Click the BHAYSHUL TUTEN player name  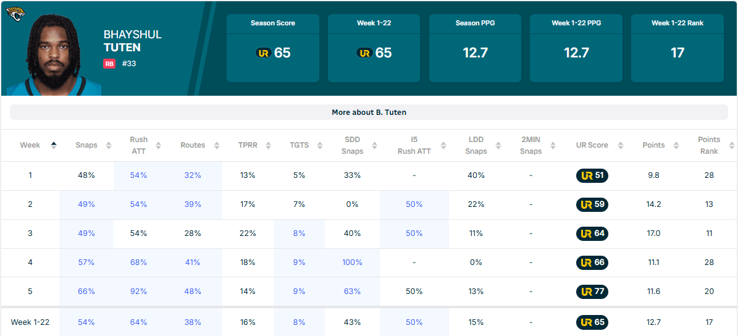[132, 41]
